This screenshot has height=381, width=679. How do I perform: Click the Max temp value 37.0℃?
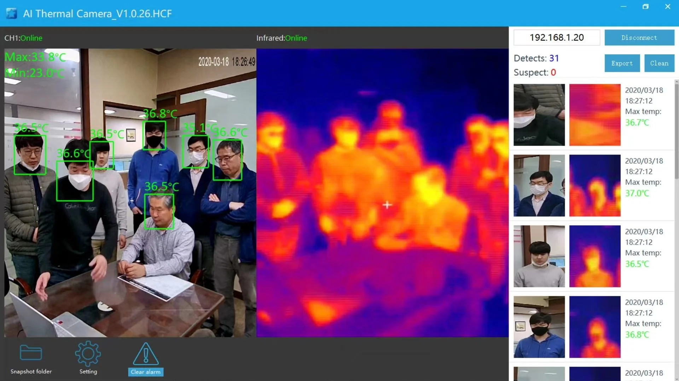[637, 193]
